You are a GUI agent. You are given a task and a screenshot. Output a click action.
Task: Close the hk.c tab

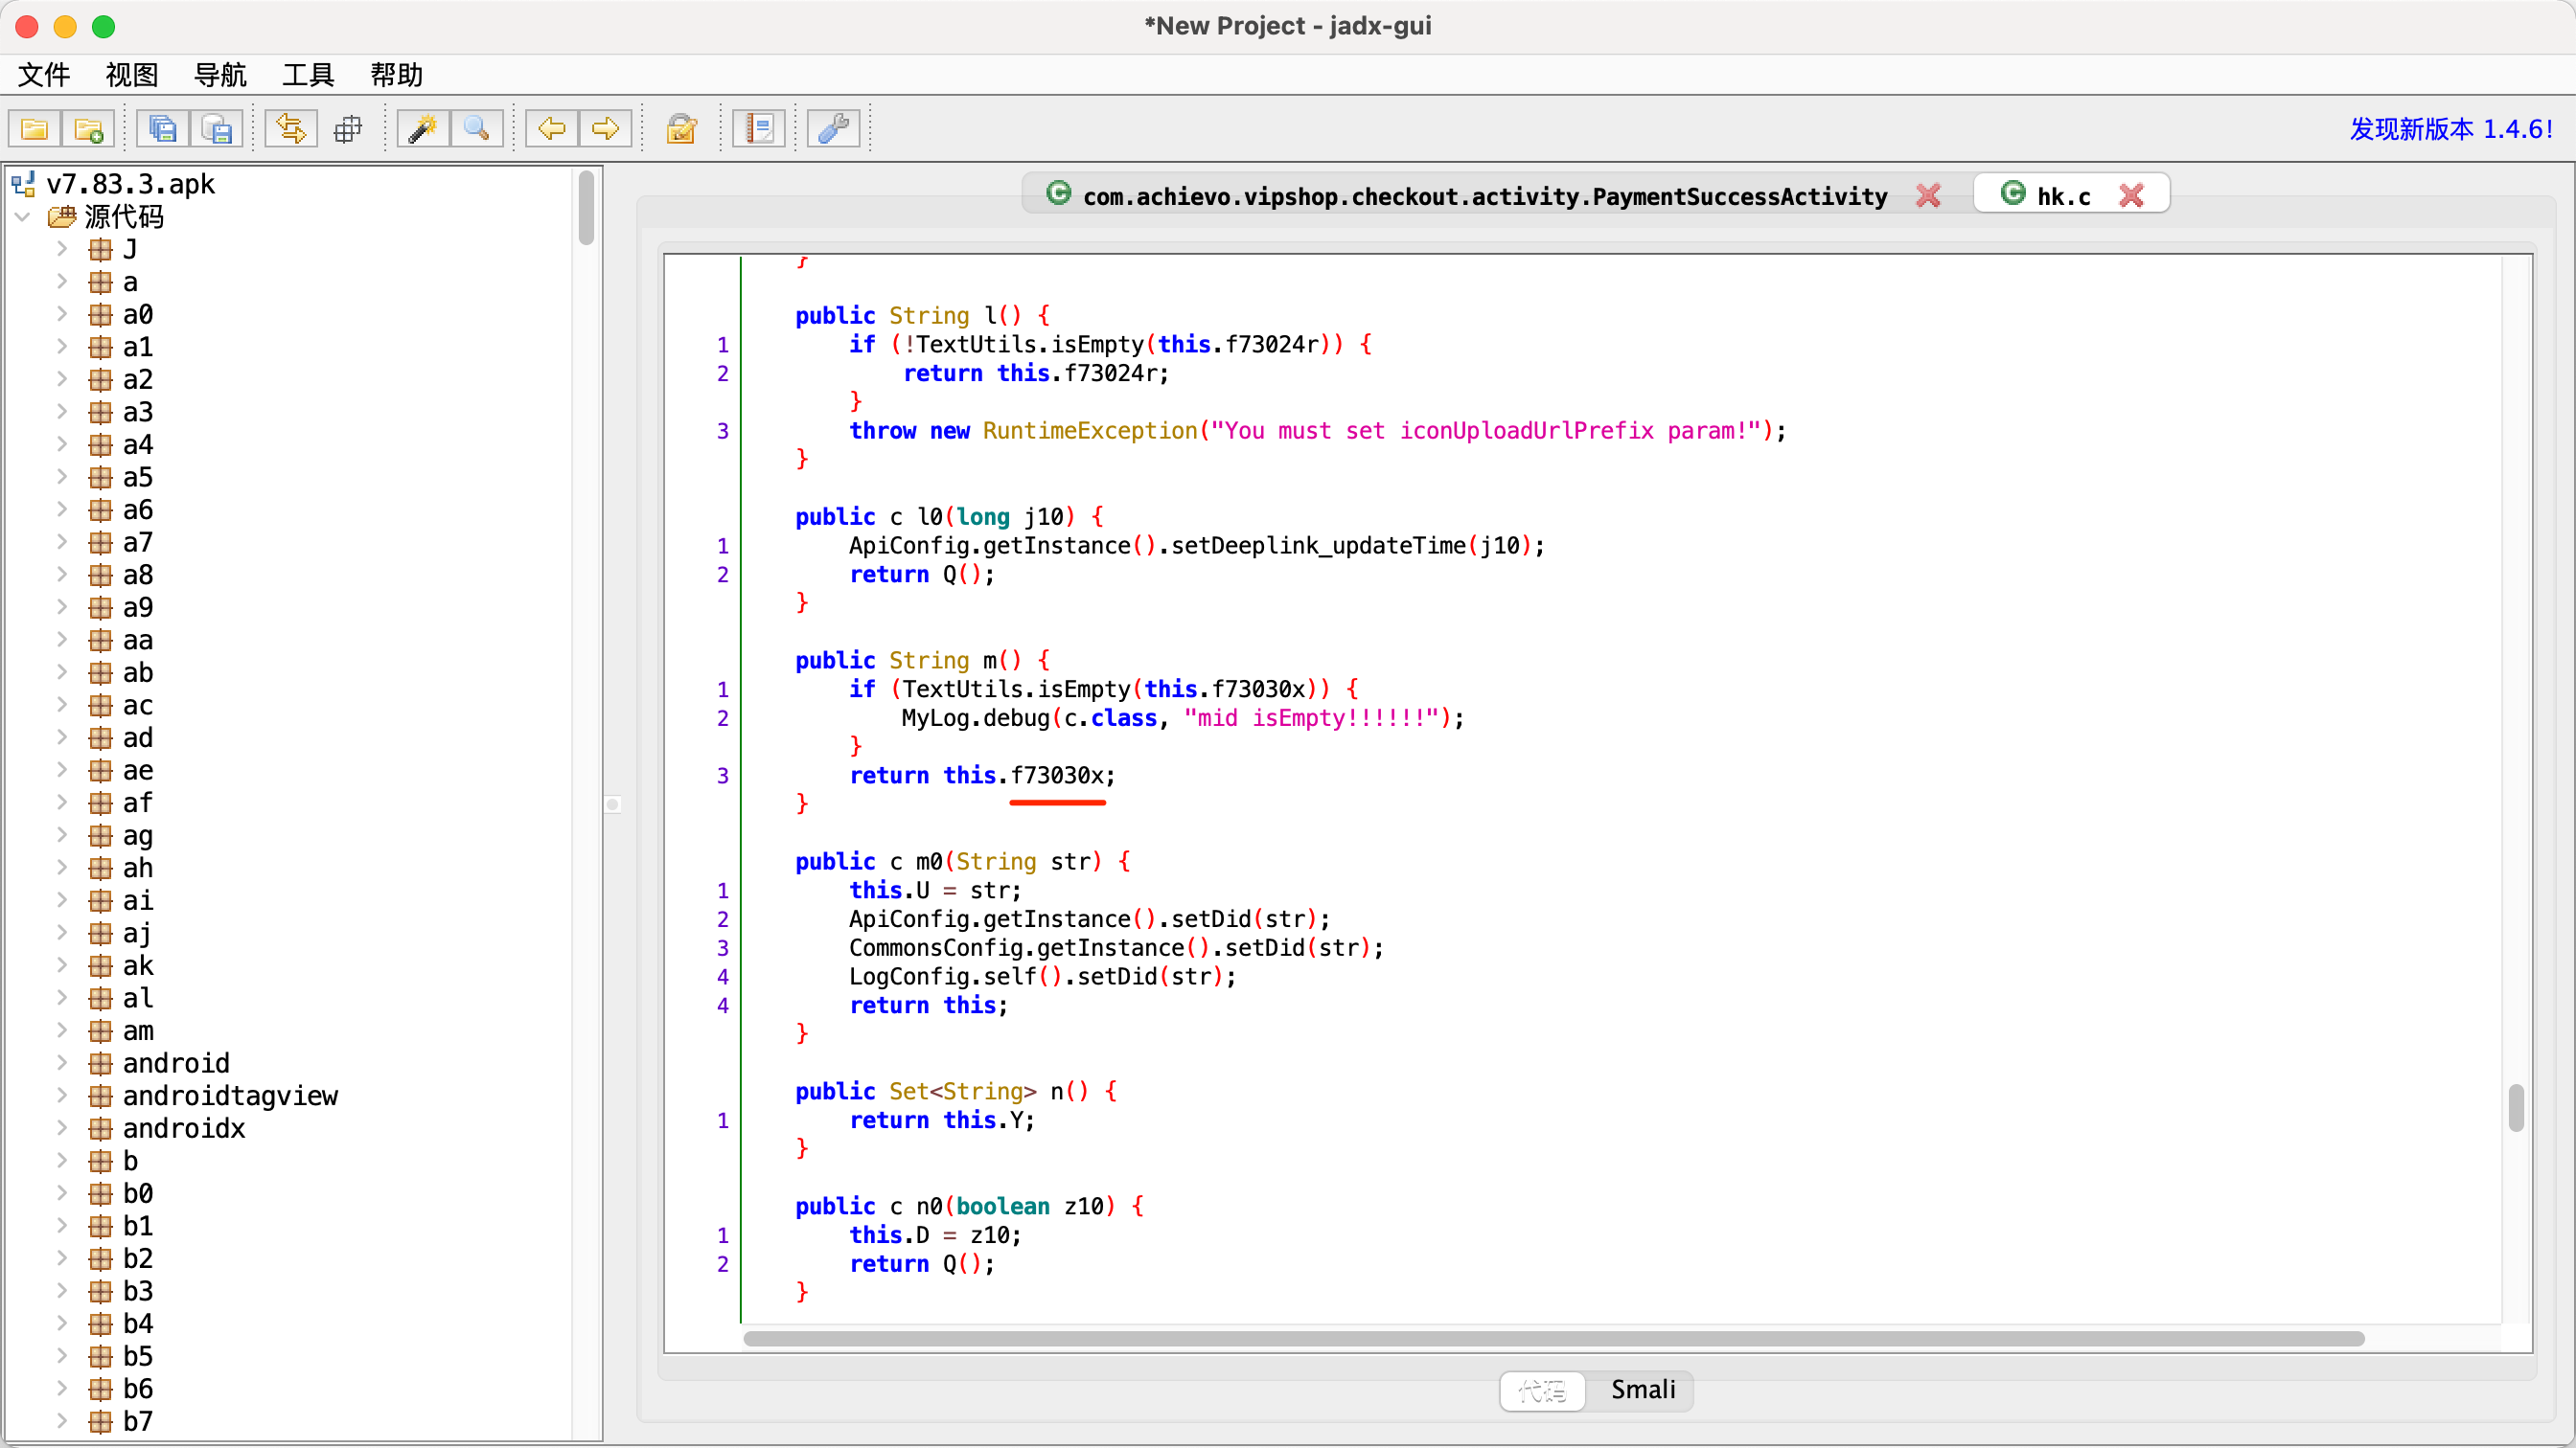(x=2131, y=196)
